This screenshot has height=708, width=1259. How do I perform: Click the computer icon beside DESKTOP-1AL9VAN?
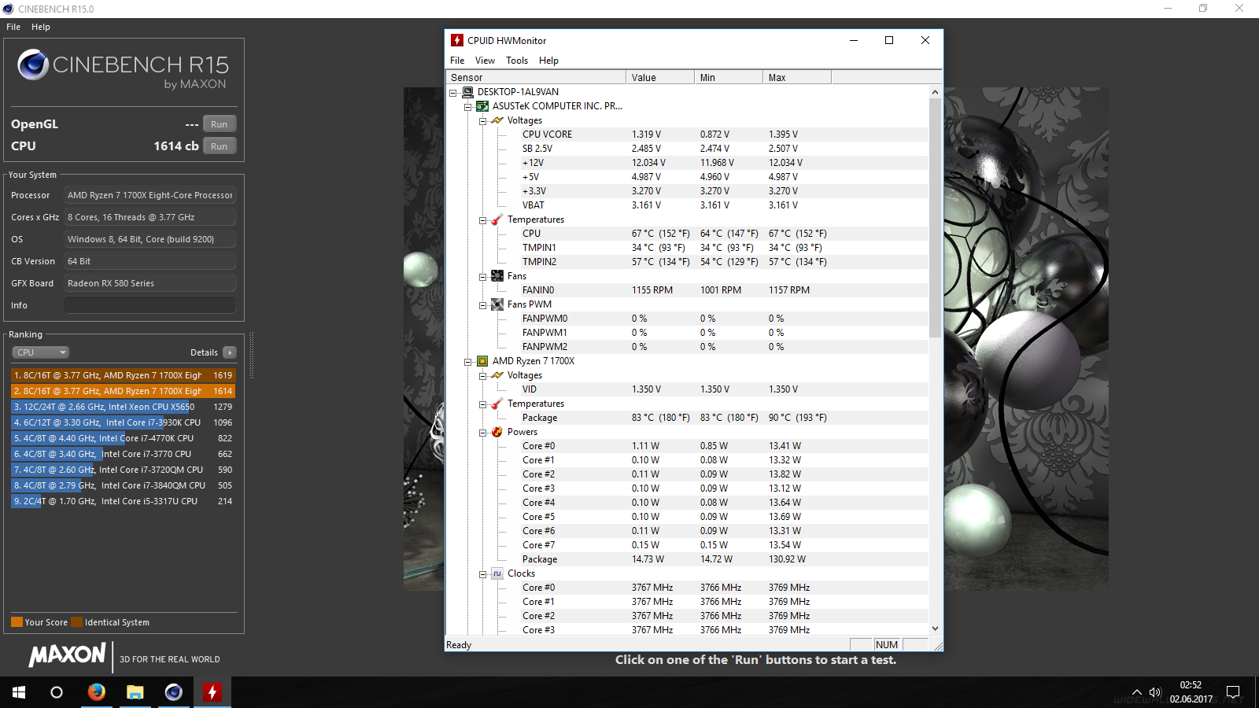tap(467, 92)
